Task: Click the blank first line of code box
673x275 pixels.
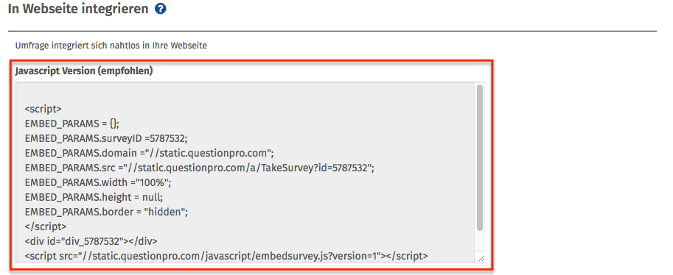Action: pyautogui.click(x=245, y=94)
